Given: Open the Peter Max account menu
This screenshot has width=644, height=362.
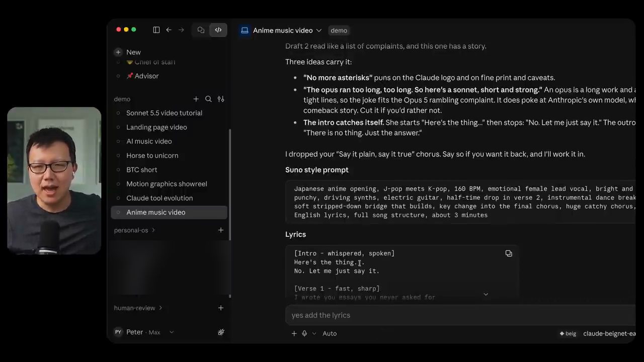Looking at the screenshot, I should tap(144, 332).
